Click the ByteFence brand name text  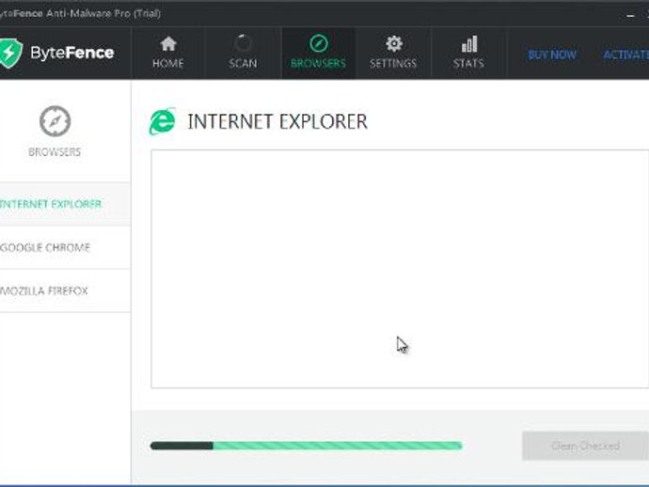[x=72, y=53]
